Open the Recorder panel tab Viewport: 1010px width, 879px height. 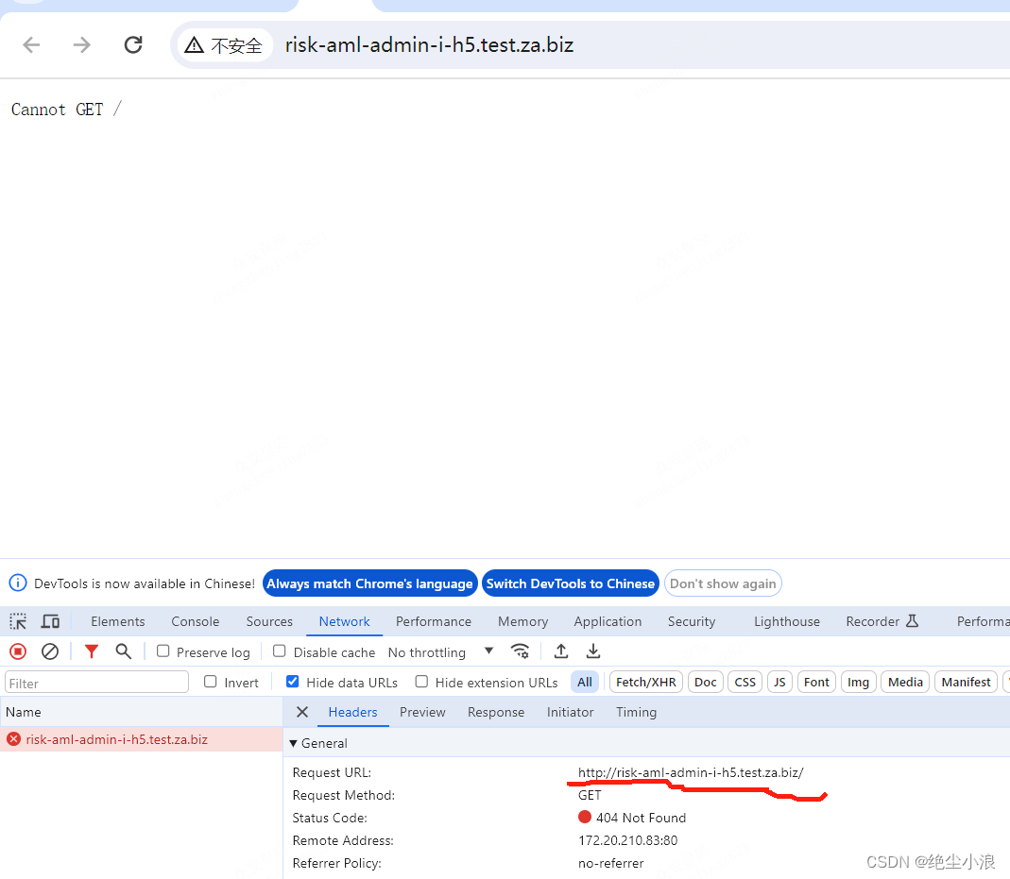click(x=882, y=621)
